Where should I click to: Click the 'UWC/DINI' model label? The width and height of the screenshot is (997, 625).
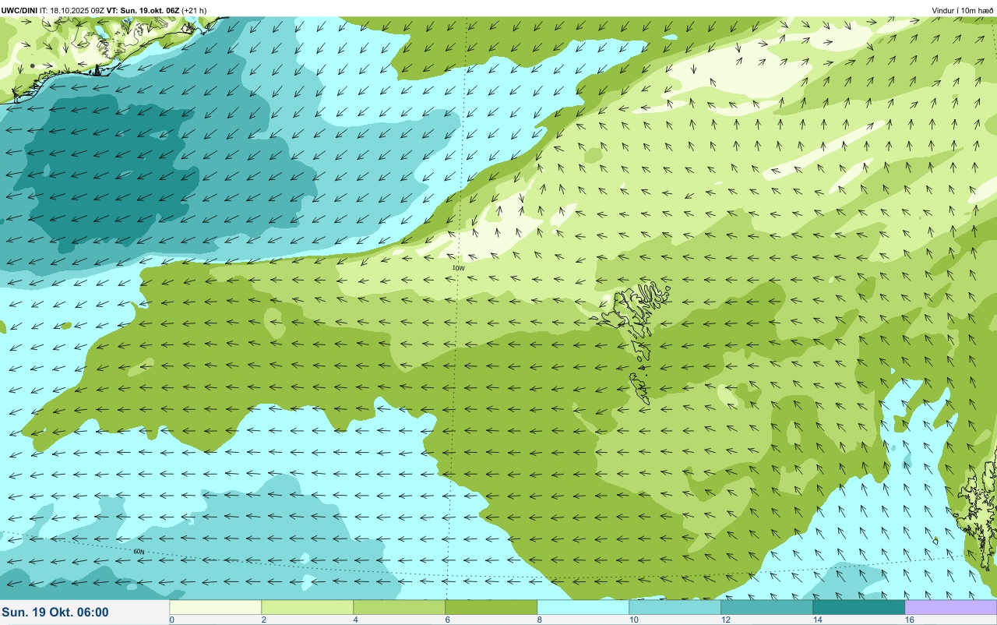click(x=19, y=10)
